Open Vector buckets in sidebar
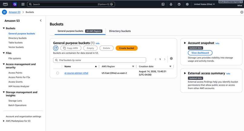Image resolution: width=244 pixels, height=131 pixels. (x=16, y=47)
